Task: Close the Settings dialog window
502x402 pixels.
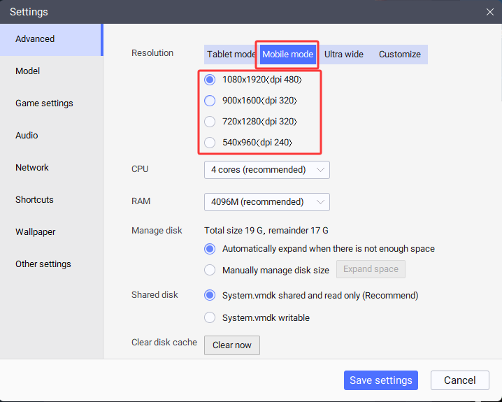Action: coord(489,11)
